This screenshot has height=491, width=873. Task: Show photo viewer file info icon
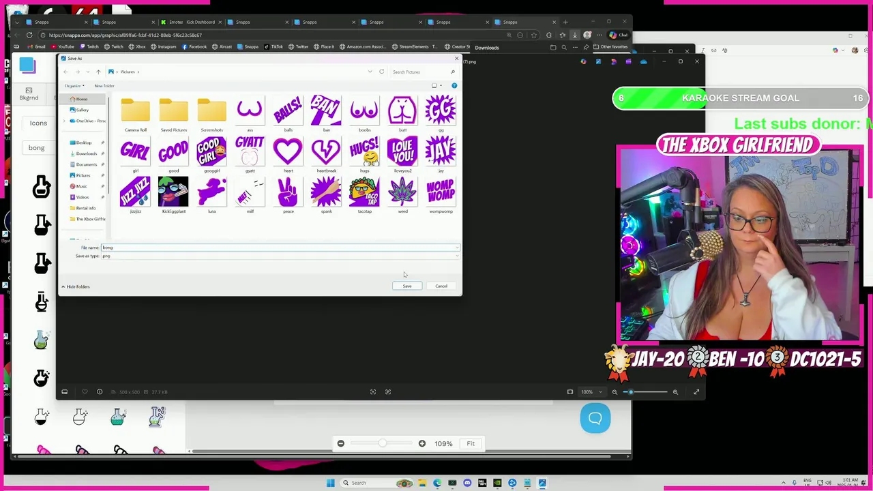click(100, 392)
